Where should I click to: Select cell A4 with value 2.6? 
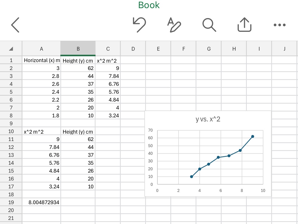click(42, 84)
